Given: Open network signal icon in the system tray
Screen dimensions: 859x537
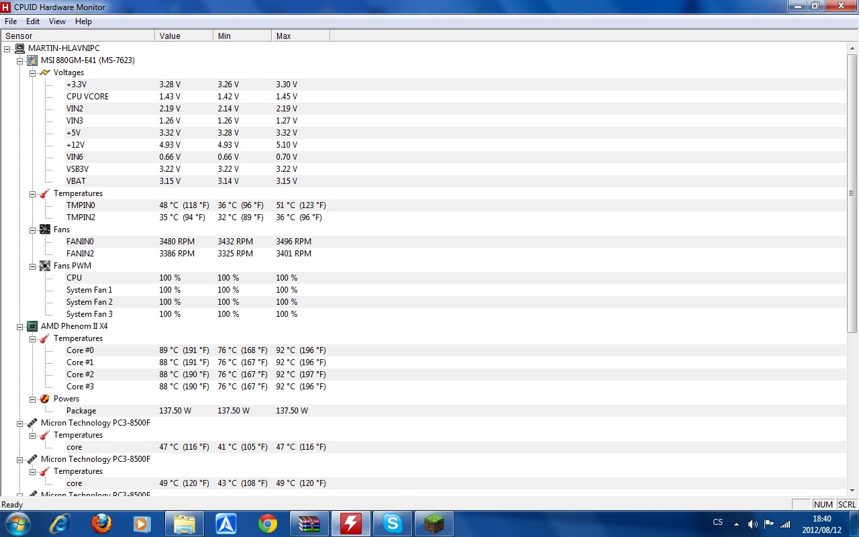Looking at the screenshot, I should tap(786, 524).
